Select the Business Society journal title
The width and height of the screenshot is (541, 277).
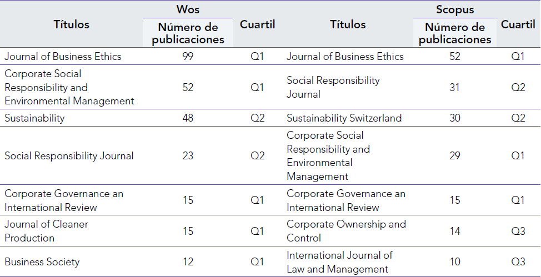click(42, 262)
